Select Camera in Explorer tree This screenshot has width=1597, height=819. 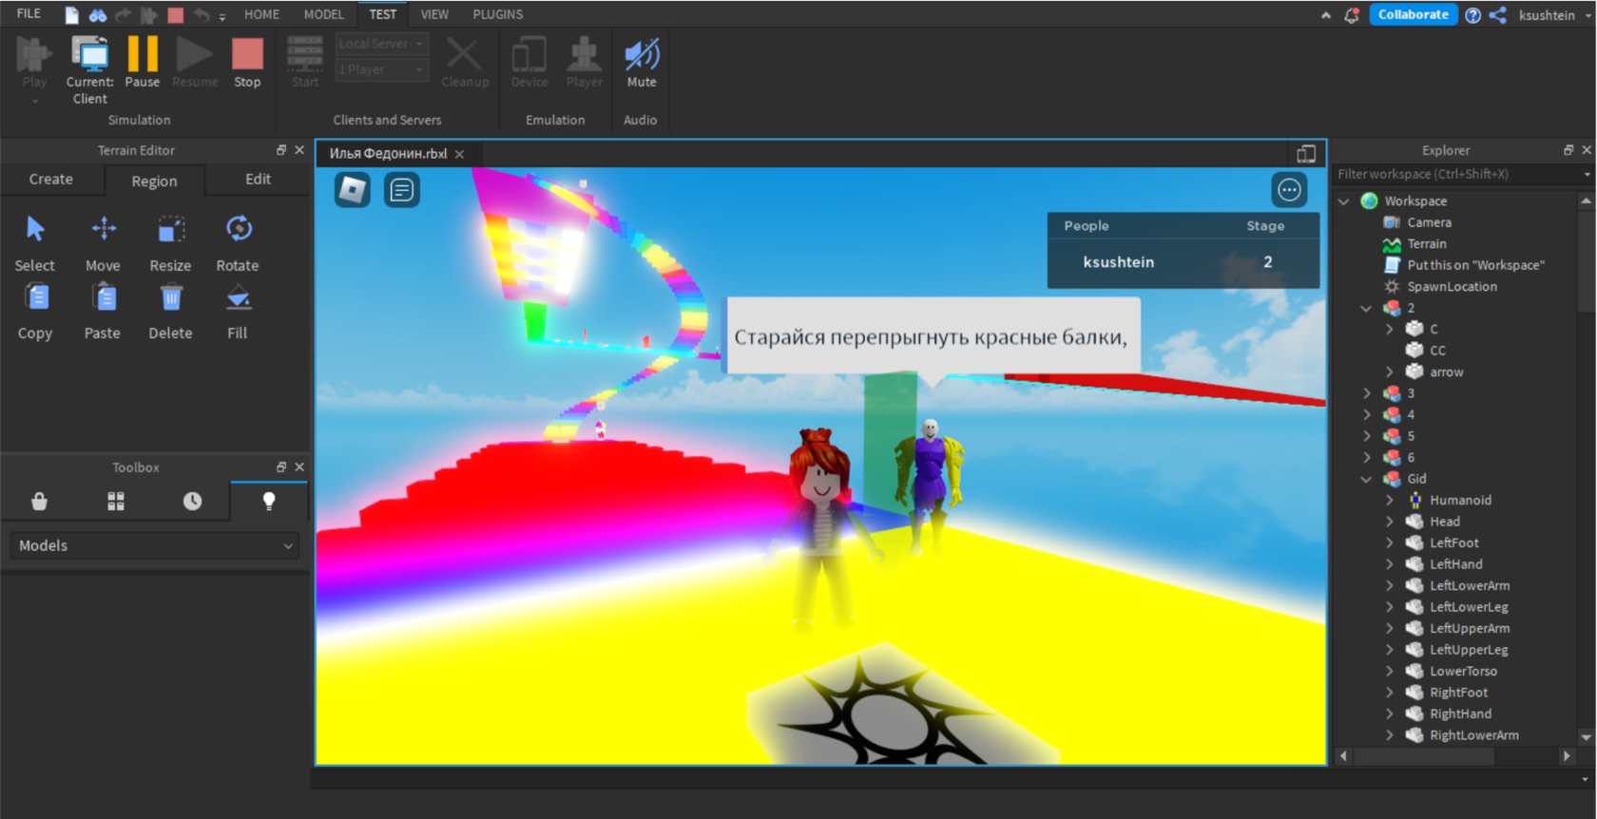[x=1429, y=222]
